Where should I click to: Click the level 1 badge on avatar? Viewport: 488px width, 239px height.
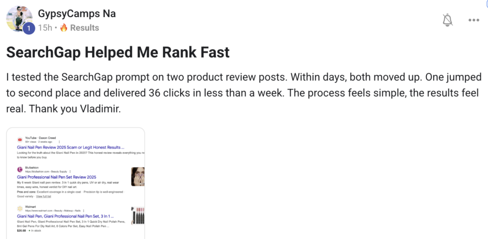tap(28, 29)
